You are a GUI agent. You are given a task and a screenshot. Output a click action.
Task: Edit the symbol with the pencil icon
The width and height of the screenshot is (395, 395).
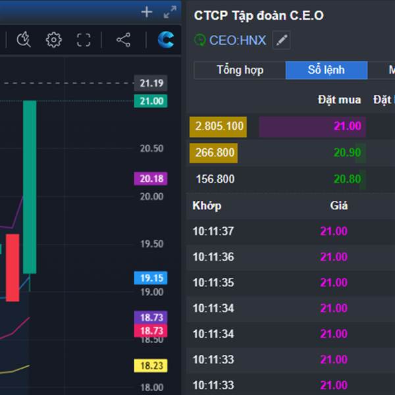(281, 40)
